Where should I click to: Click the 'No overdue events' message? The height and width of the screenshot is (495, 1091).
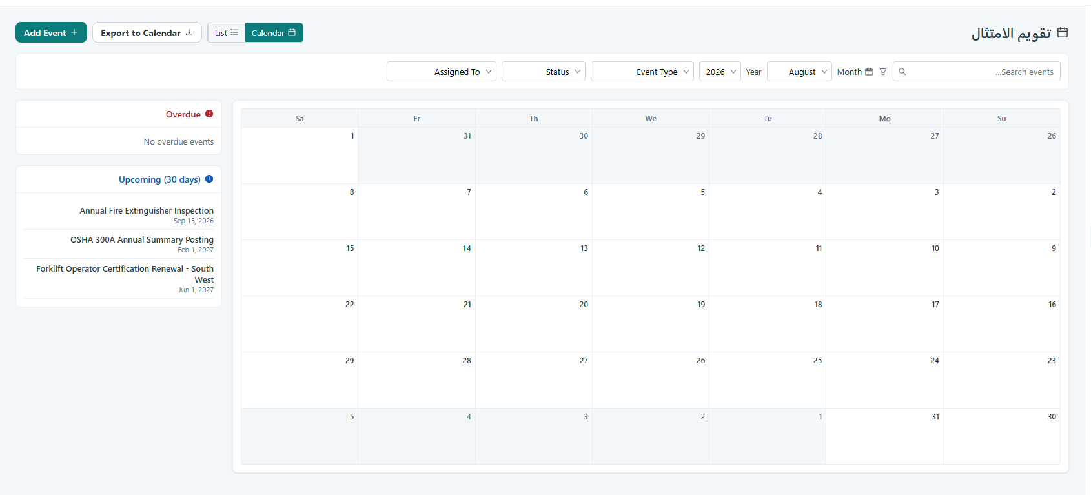[x=179, y=141]
